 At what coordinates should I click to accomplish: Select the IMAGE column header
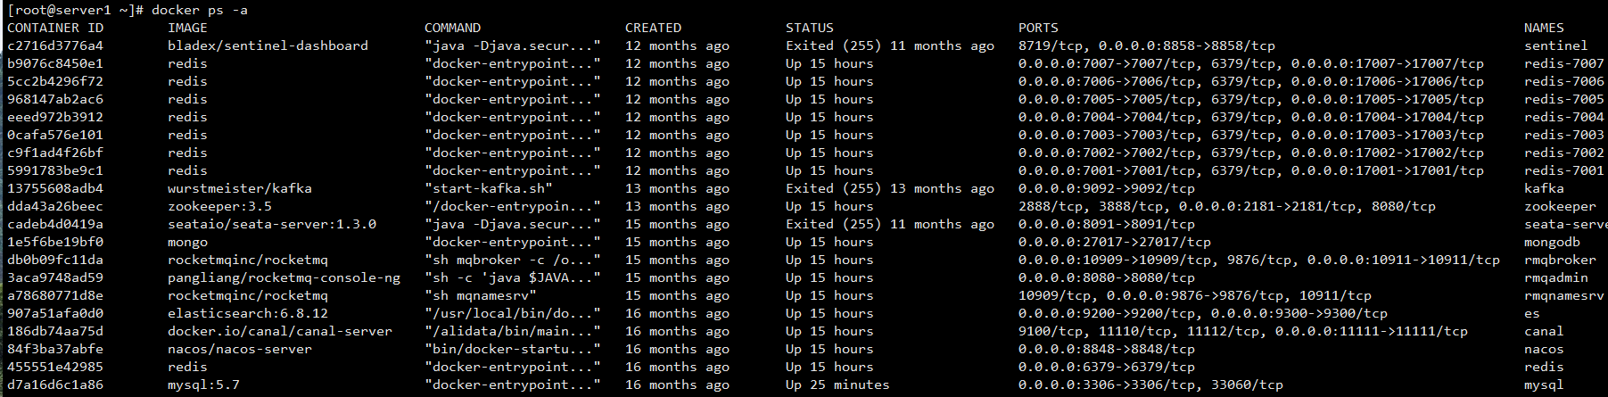coord(187,28)
